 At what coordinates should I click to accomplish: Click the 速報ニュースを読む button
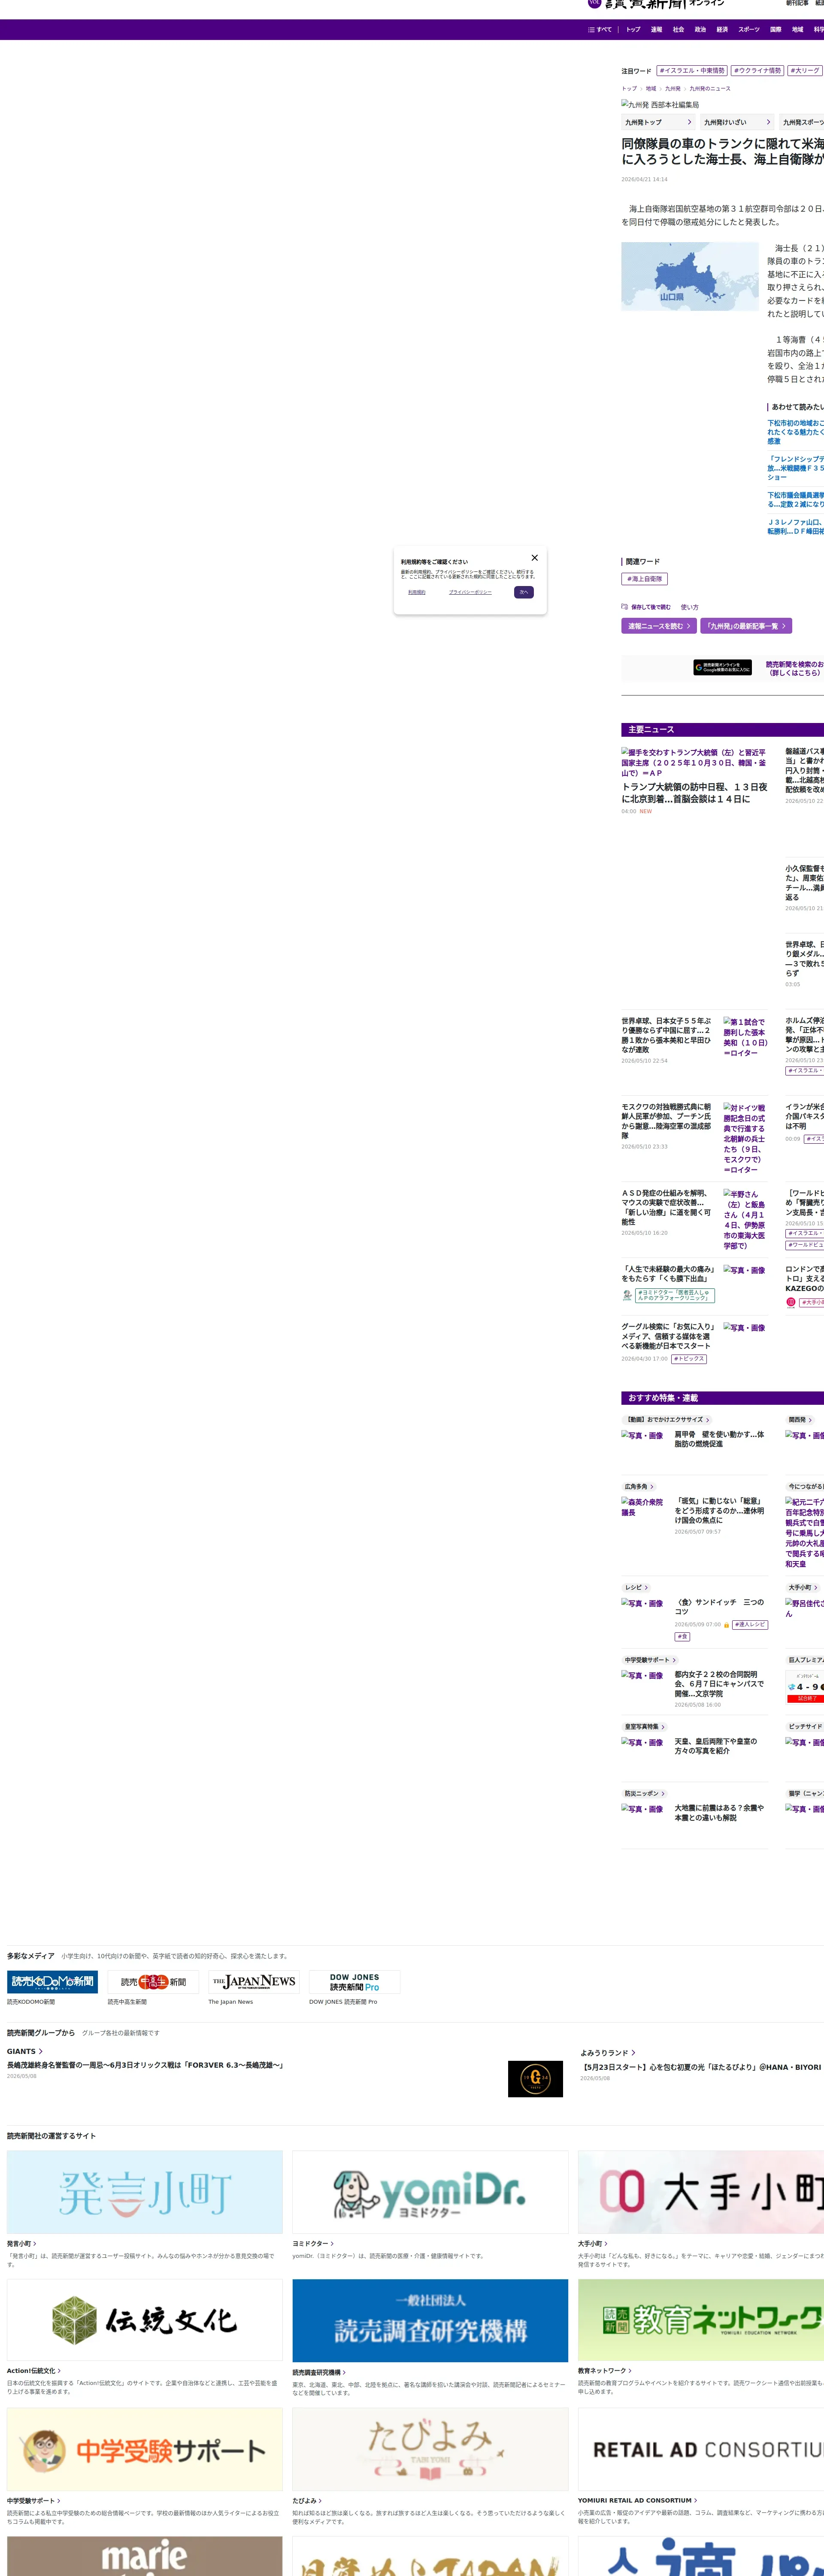pos(659,626)
